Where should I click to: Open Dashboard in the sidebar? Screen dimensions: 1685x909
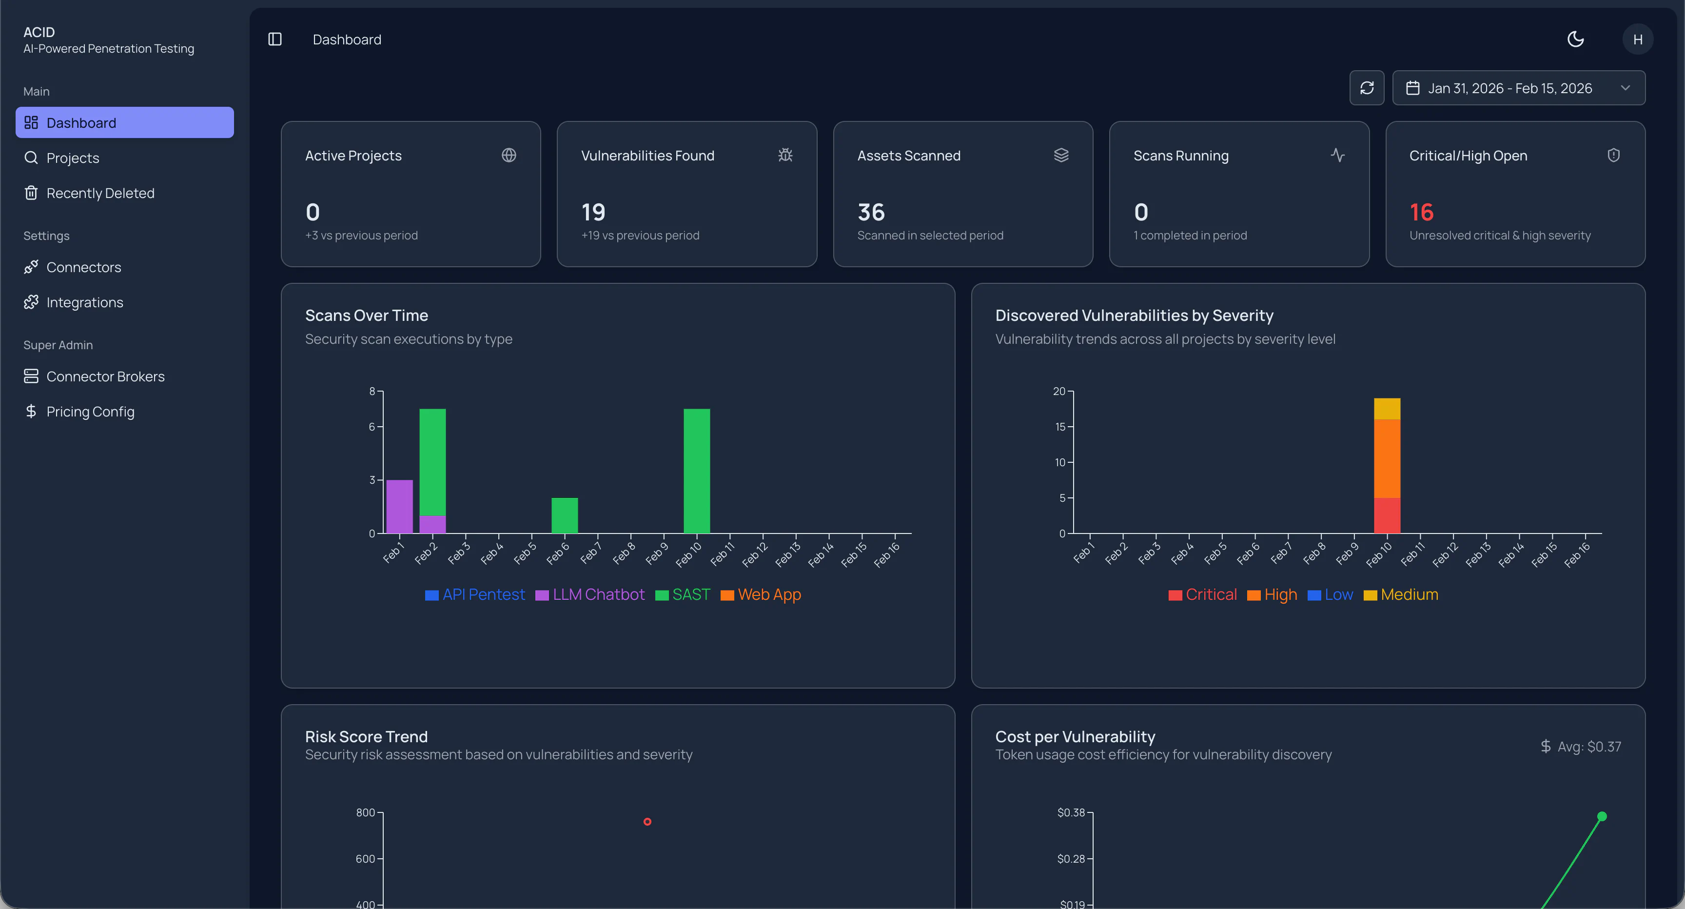(x=125, y=122)
